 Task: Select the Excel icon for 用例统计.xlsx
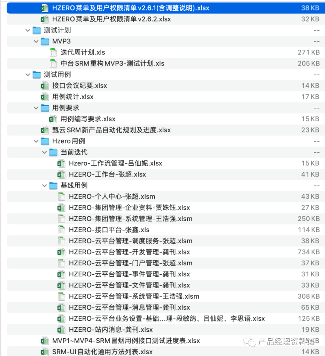(x=45, y=97)
